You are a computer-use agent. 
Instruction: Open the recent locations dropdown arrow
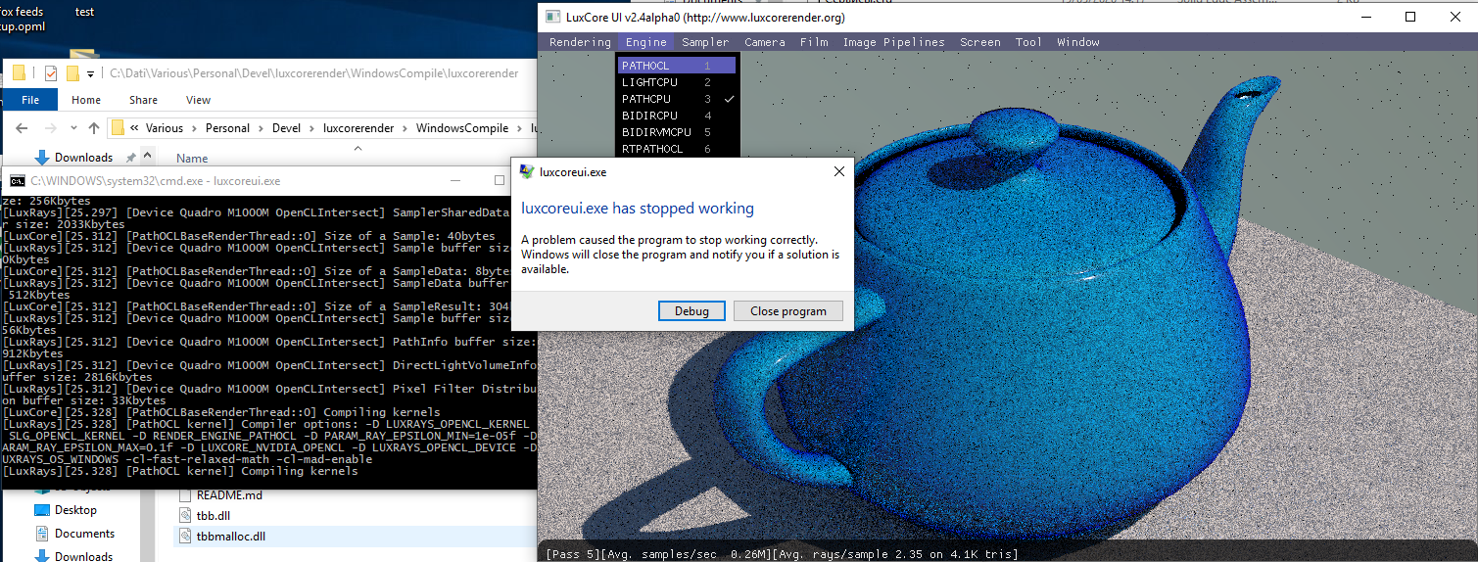[x=72, y=128]
